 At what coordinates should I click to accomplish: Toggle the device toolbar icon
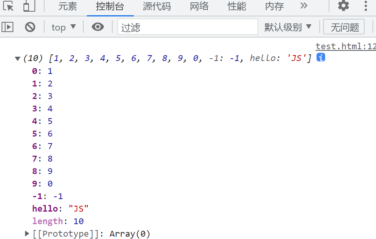click(29, 6)
